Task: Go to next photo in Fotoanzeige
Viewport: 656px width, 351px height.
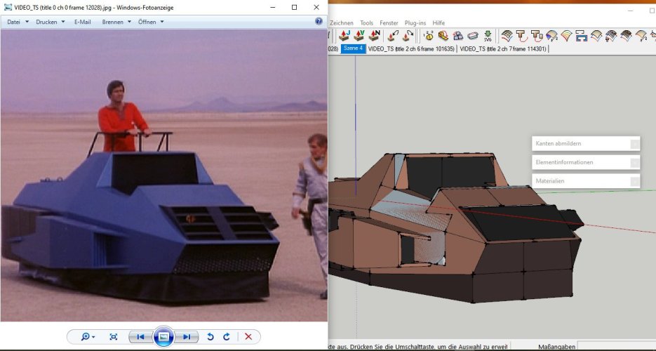Action: pos(187,337)
